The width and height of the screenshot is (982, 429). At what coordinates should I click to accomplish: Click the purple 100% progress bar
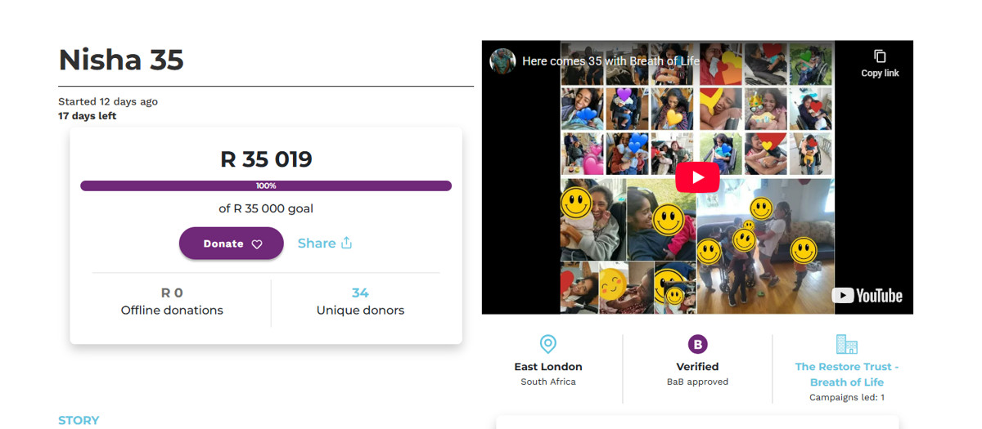(266, 186)
